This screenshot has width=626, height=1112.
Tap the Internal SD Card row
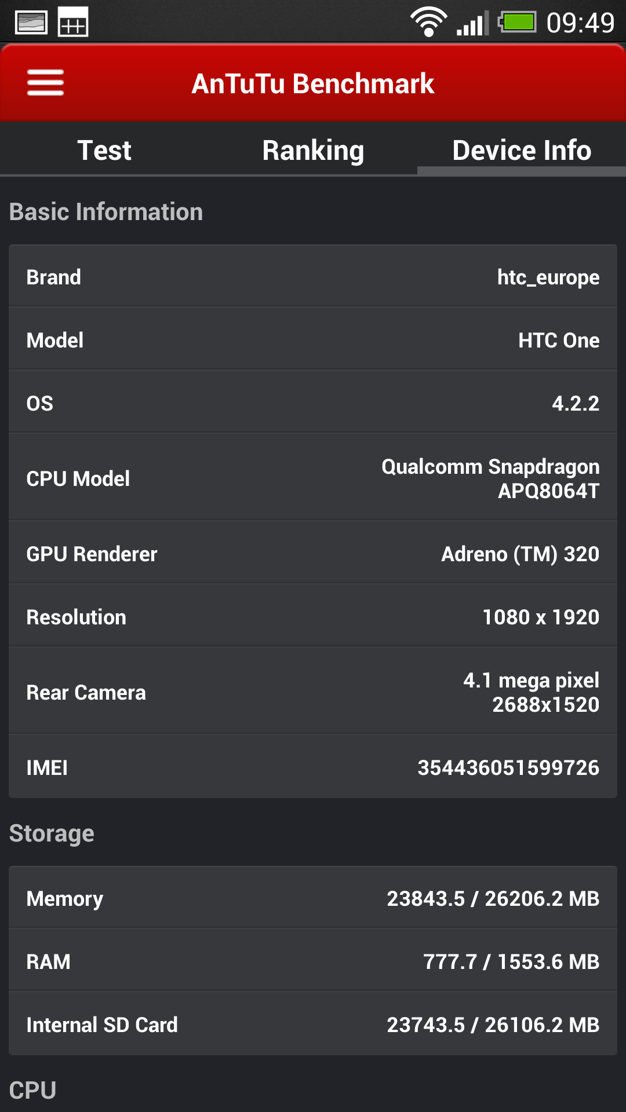point(313,1025)
